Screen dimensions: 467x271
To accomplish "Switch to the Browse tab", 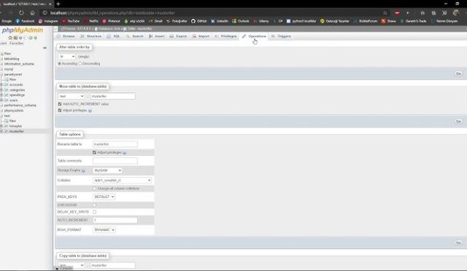I will click(x=66, y=36).
